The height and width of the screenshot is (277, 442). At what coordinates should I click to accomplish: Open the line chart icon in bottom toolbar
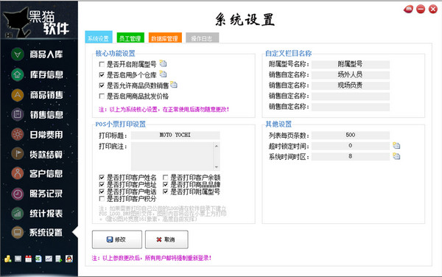coord(49,259)
